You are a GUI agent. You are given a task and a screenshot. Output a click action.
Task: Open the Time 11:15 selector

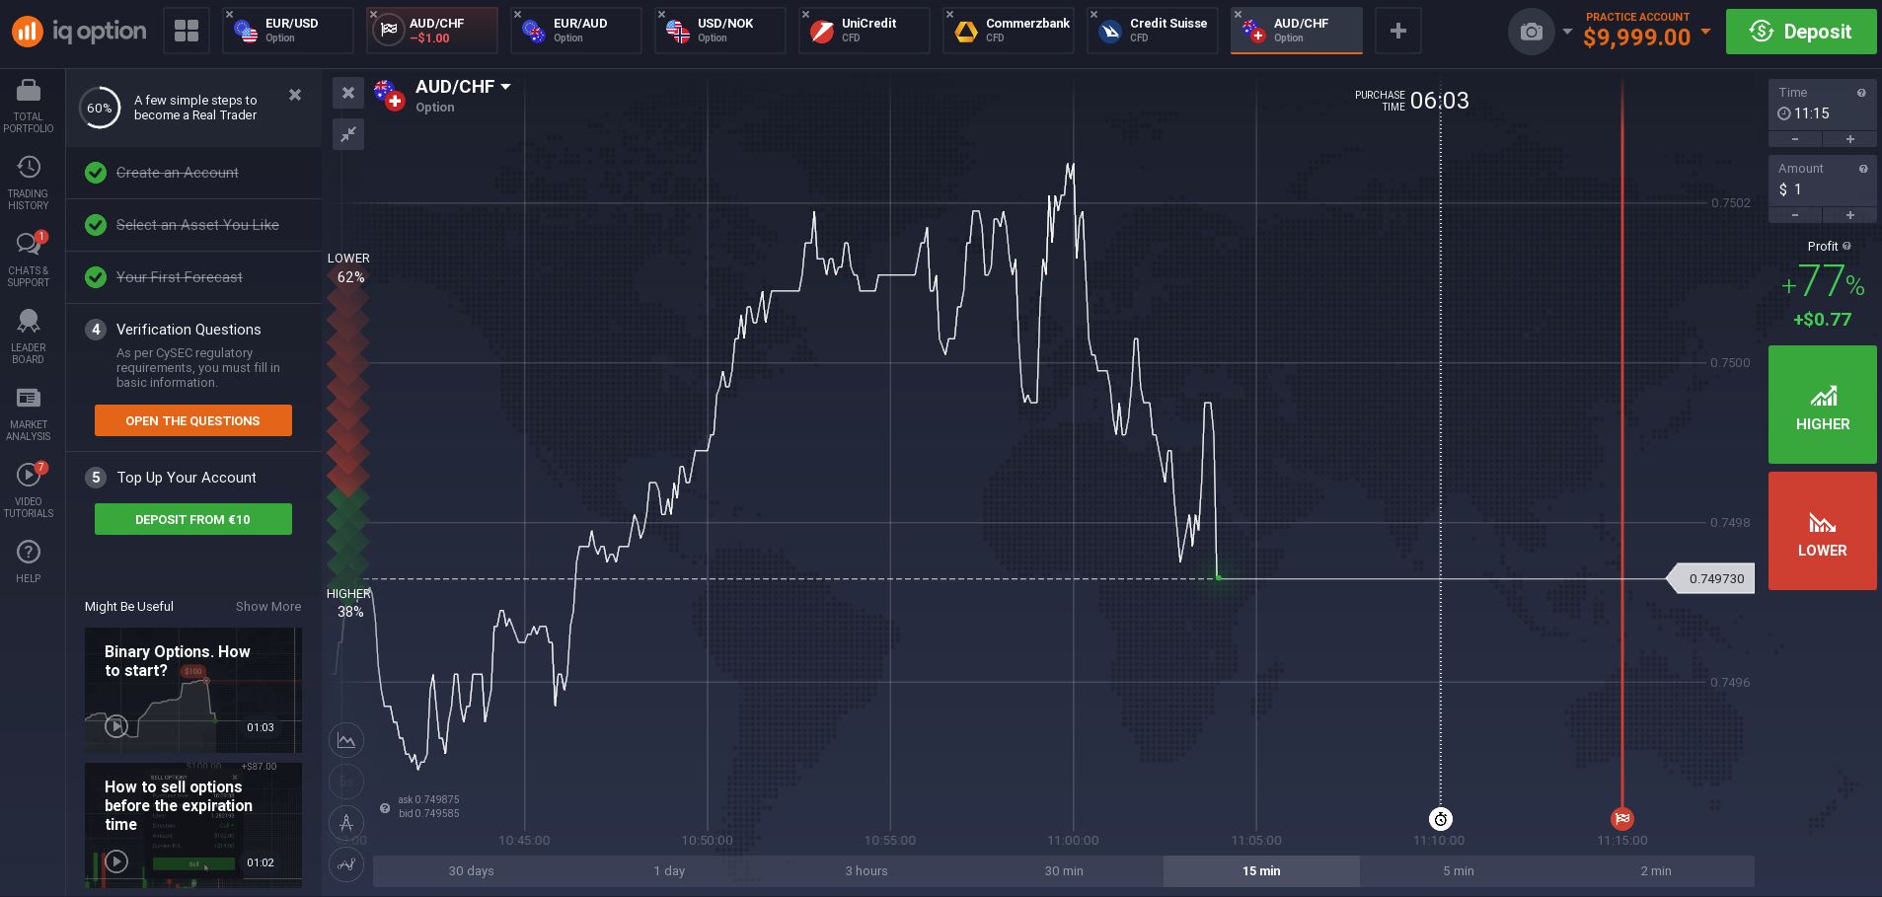pos(1822,105)
